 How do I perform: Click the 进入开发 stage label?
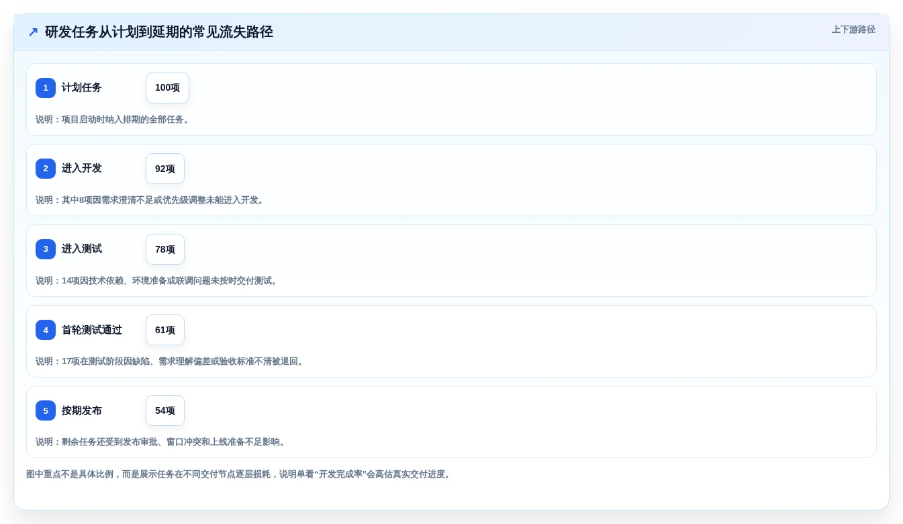(x=82, y=169)
